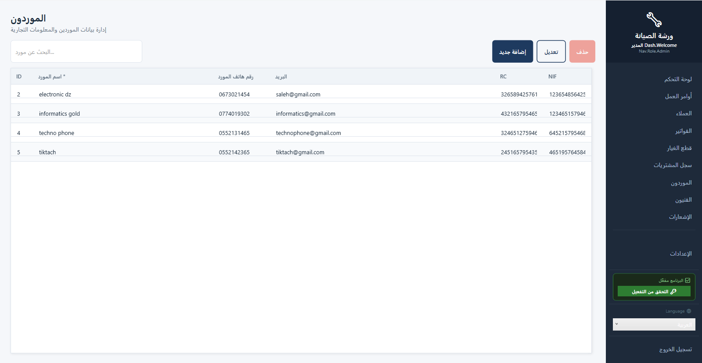Click ID cell 2 in table
The image size is (702, 363).
19,95
